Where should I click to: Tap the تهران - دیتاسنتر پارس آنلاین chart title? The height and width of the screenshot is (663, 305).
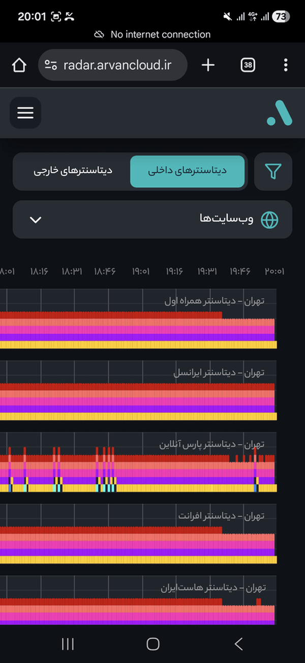click(211, 444)
